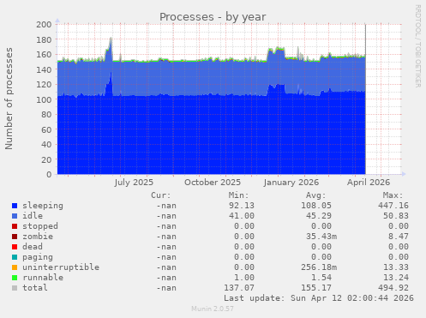This screenshot has height=318, width=426.
Task: Click the 'Avg:' column header
Action: (315, 195)
